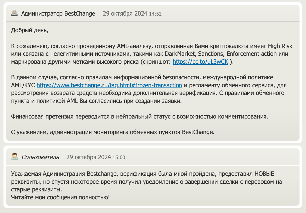The width and height of the screenshot is (306, 213).
Task: Click the 29 октября 2024 15:00 timestamp
Action: 95,157
